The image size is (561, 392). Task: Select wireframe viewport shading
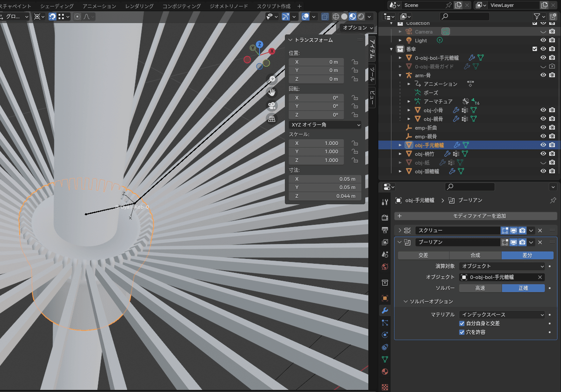point(336,16)
